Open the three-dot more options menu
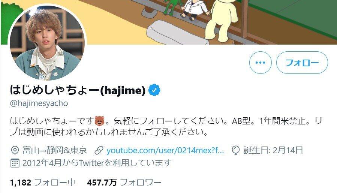Image resolution: width=337 pixels, height=193 pixels. tap(260, 63)
